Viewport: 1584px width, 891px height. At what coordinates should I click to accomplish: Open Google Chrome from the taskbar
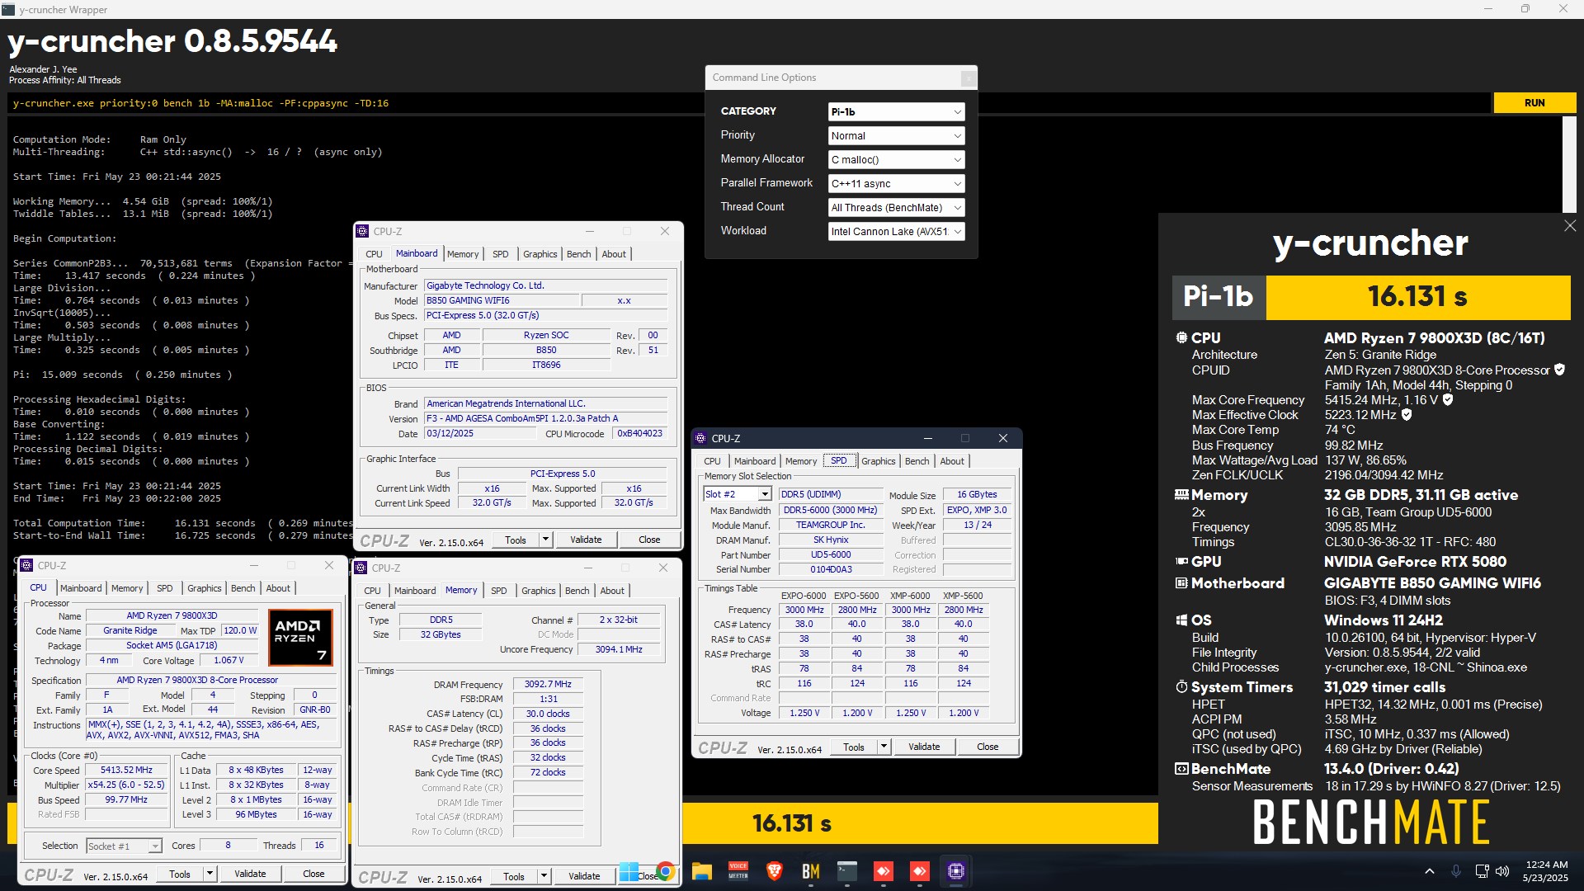pos(665,871)
